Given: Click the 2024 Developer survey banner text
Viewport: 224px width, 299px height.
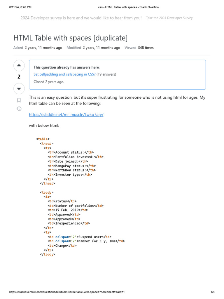Looking at the screenshot, I should (81, 18).
